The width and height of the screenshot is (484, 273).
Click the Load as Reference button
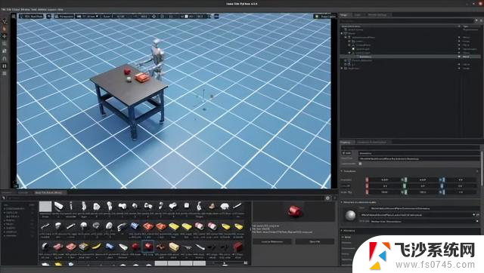click(x=272, y=242)
